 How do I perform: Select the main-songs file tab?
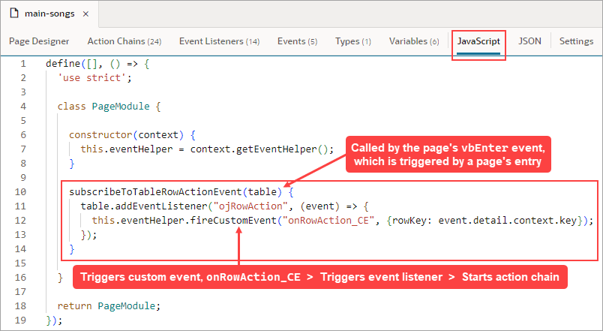point(49,14)
